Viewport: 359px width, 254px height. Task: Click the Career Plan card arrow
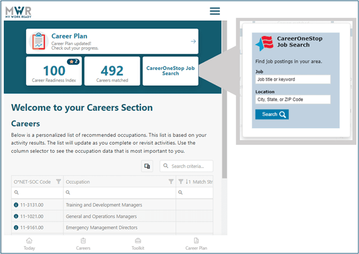pyautogui.click(x=193, y=41)
